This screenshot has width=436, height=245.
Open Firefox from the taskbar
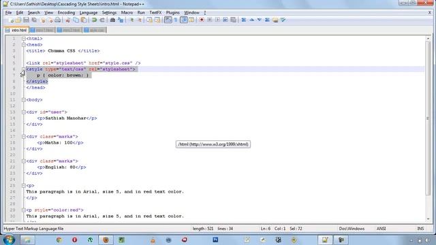(106, 240)
